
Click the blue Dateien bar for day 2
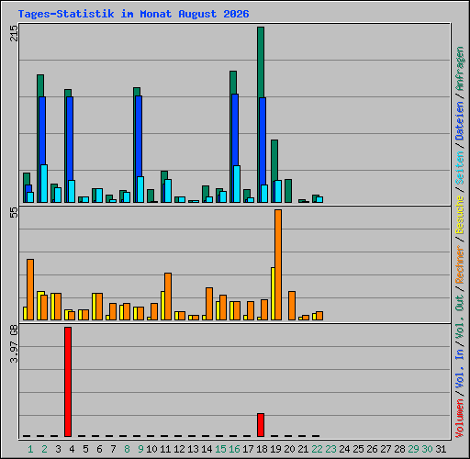tap(42, 130)
